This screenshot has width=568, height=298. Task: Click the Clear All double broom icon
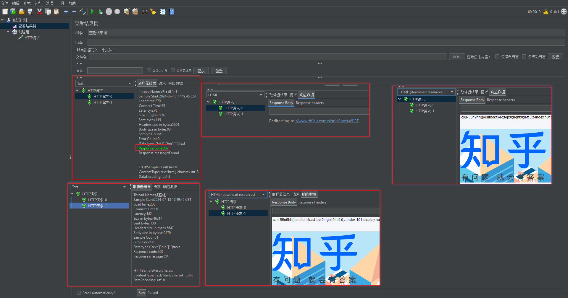135,12
